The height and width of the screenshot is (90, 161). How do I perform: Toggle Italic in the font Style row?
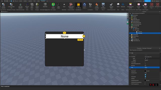[x=148, y=58]
